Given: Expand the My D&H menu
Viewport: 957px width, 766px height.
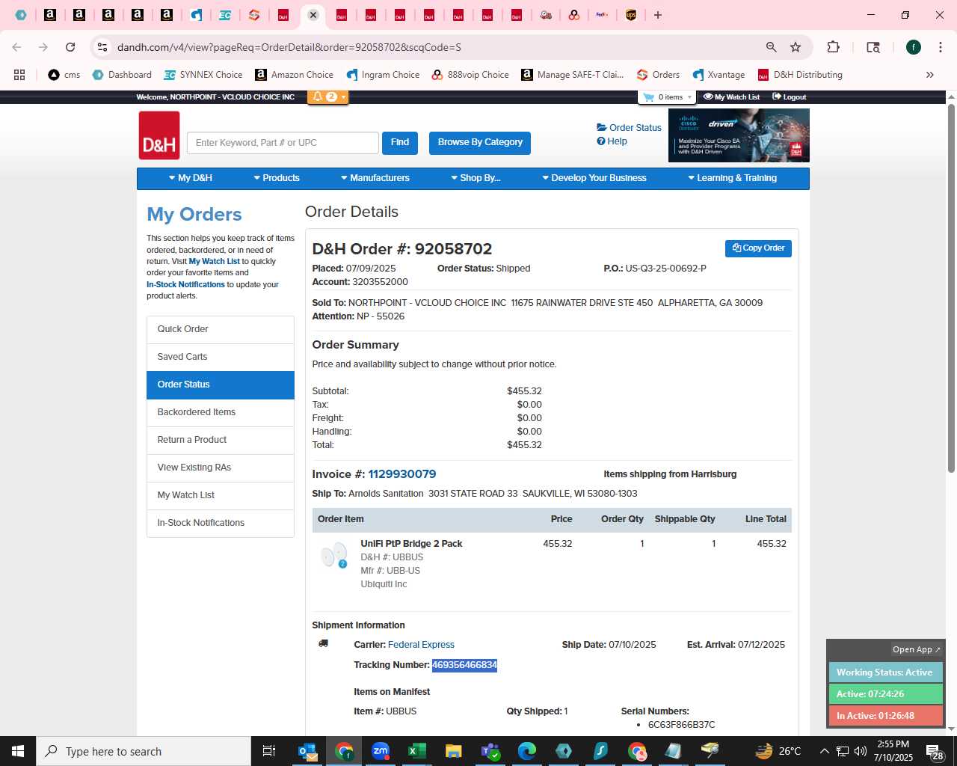Looking at the screenshot, I should (x=191, y=178).
